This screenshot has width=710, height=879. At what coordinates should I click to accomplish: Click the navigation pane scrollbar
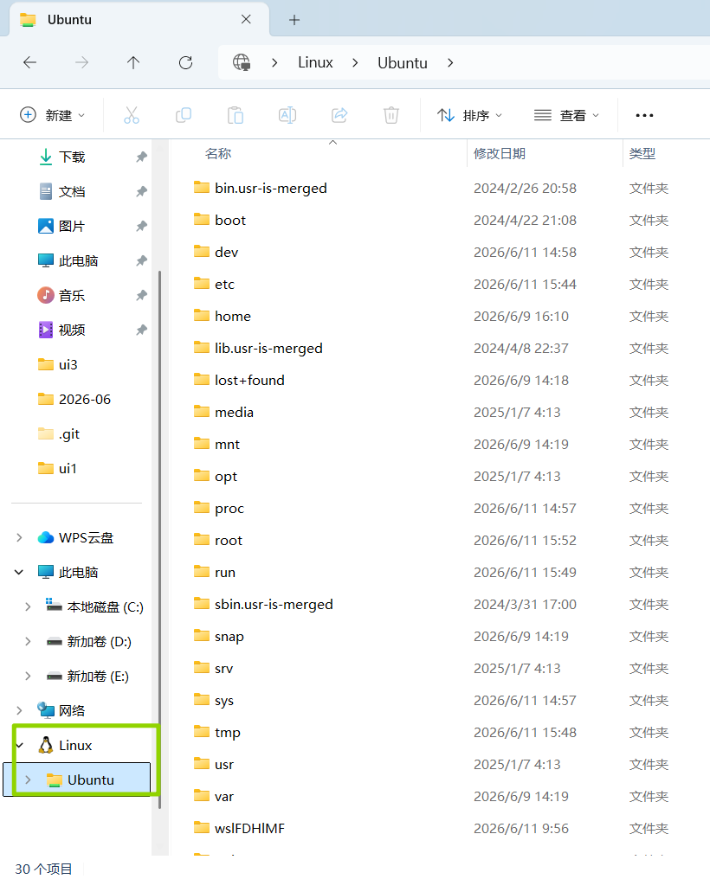(x=160, y=541)
